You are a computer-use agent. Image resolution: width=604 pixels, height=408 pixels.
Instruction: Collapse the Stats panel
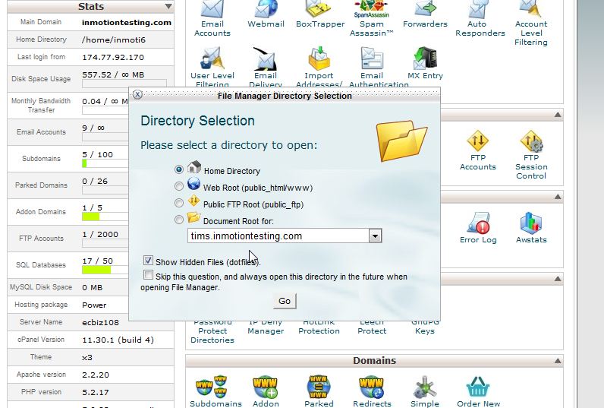pyautogui.click(x=168, y=7)
